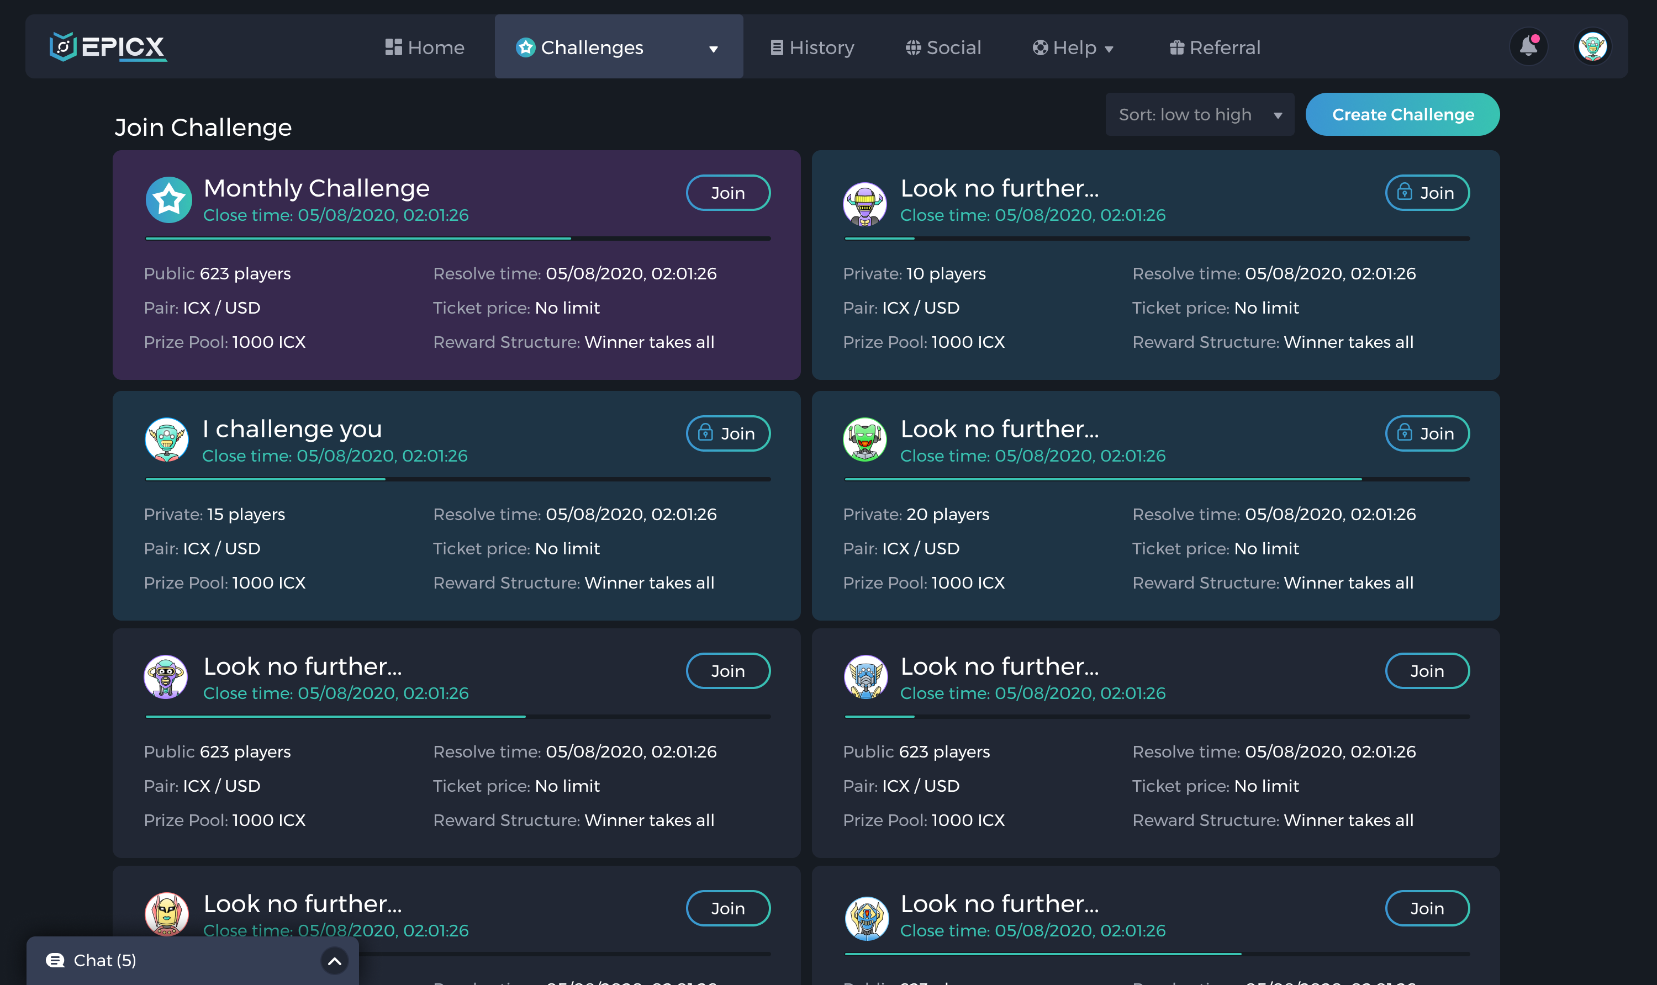This screenshot has width=1657, height=985.
Task: Join the bottom-right blue-yellow robot challenge
Action: click(x=1427, y=908)
